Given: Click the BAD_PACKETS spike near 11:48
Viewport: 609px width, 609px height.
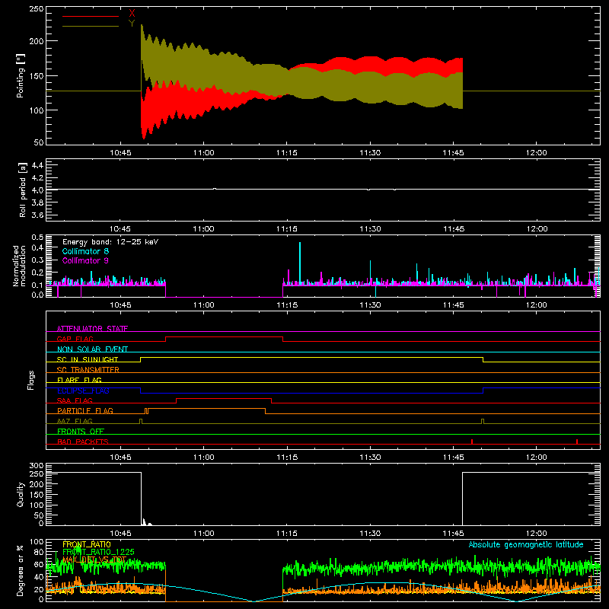Looking at the screenshot, I should pyautogui.click(x=472, y=442).
